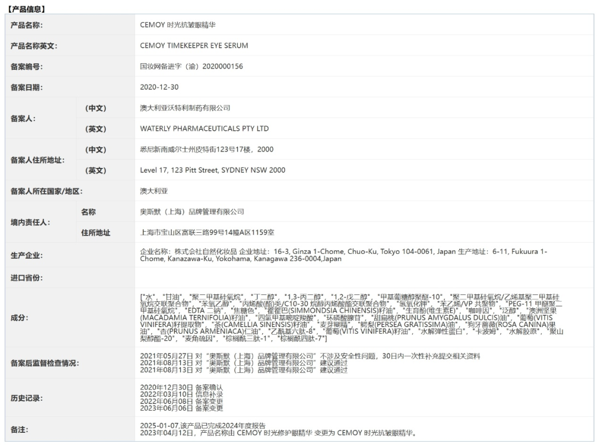Click the 名称 sub-label
Screen dimensions: 599x445
(88, 212)
